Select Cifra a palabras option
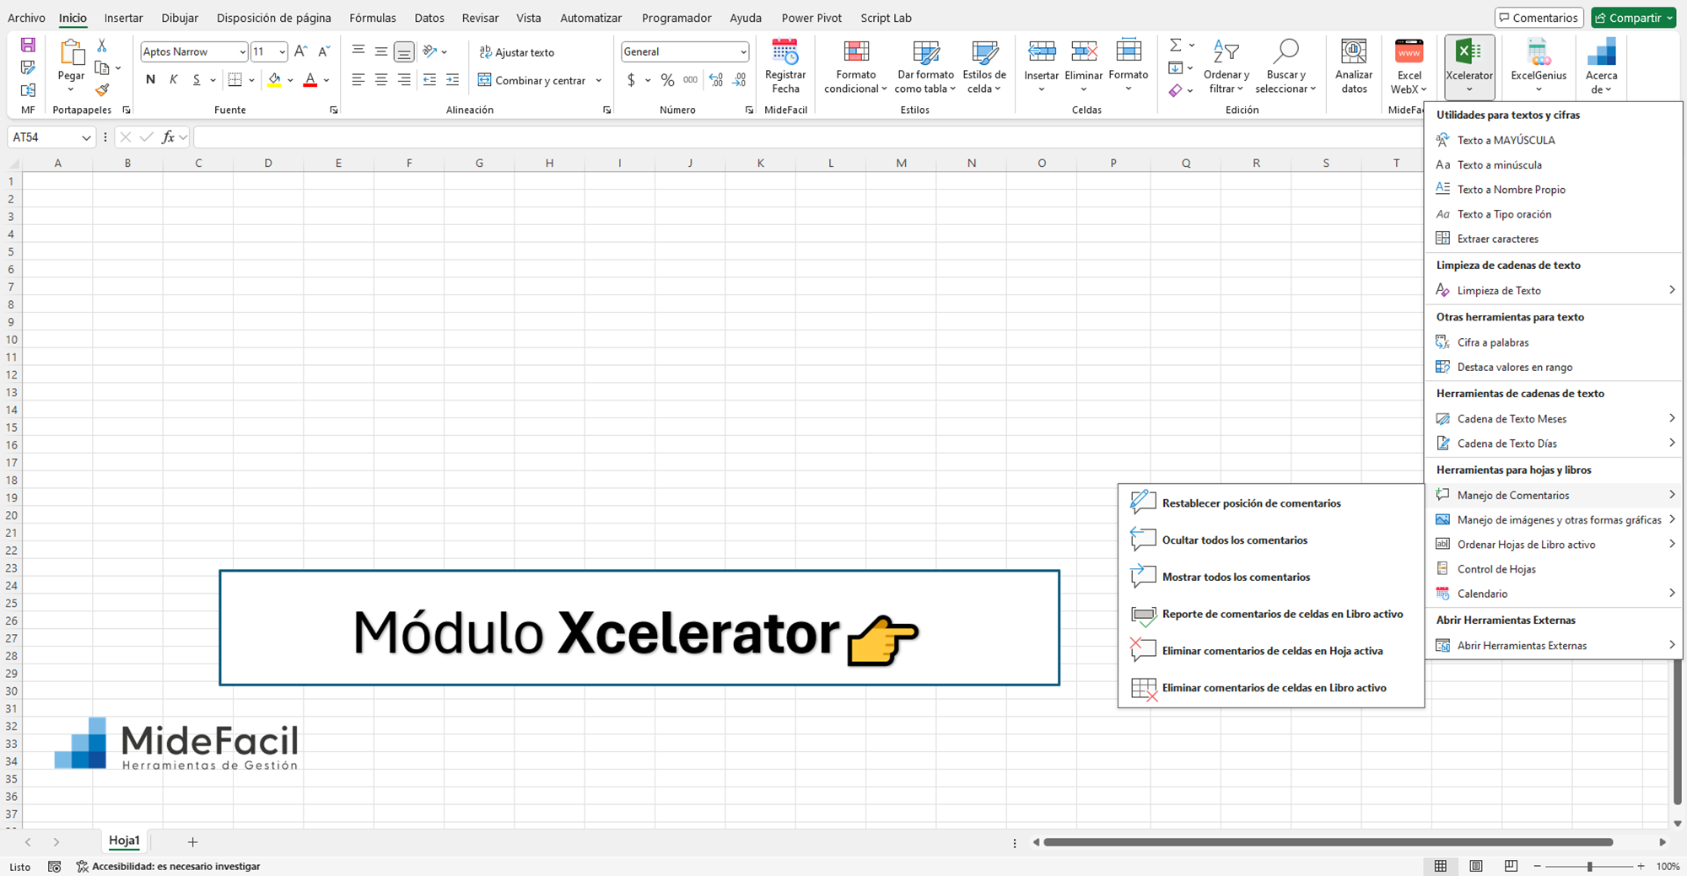 (1552, 342)
